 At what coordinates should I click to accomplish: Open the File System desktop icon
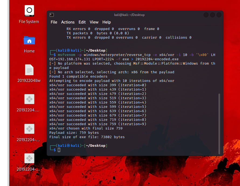29,11
